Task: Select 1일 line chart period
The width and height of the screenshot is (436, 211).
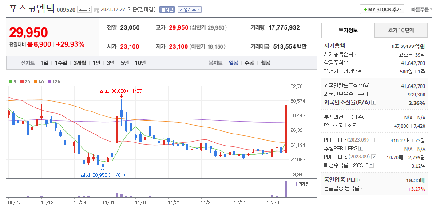Action: 44,63
